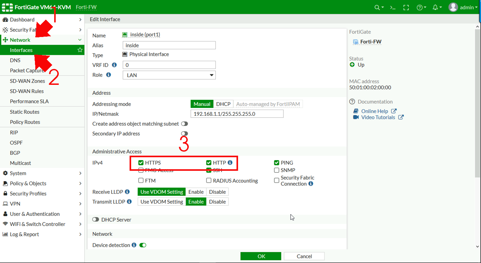
Task: Enable the Security Fabric Connection checkbox
Action: click(277, 181)
